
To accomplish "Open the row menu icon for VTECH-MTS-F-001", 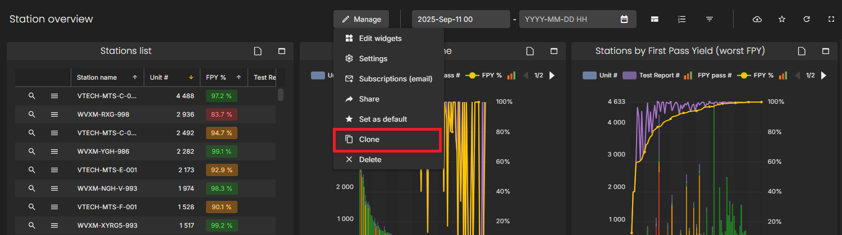I will (54, 207).
